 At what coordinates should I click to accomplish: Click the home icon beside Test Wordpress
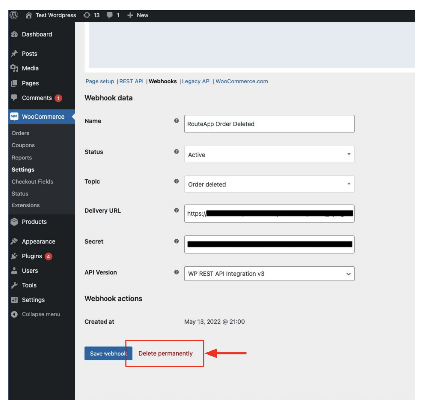pos(29,15)
